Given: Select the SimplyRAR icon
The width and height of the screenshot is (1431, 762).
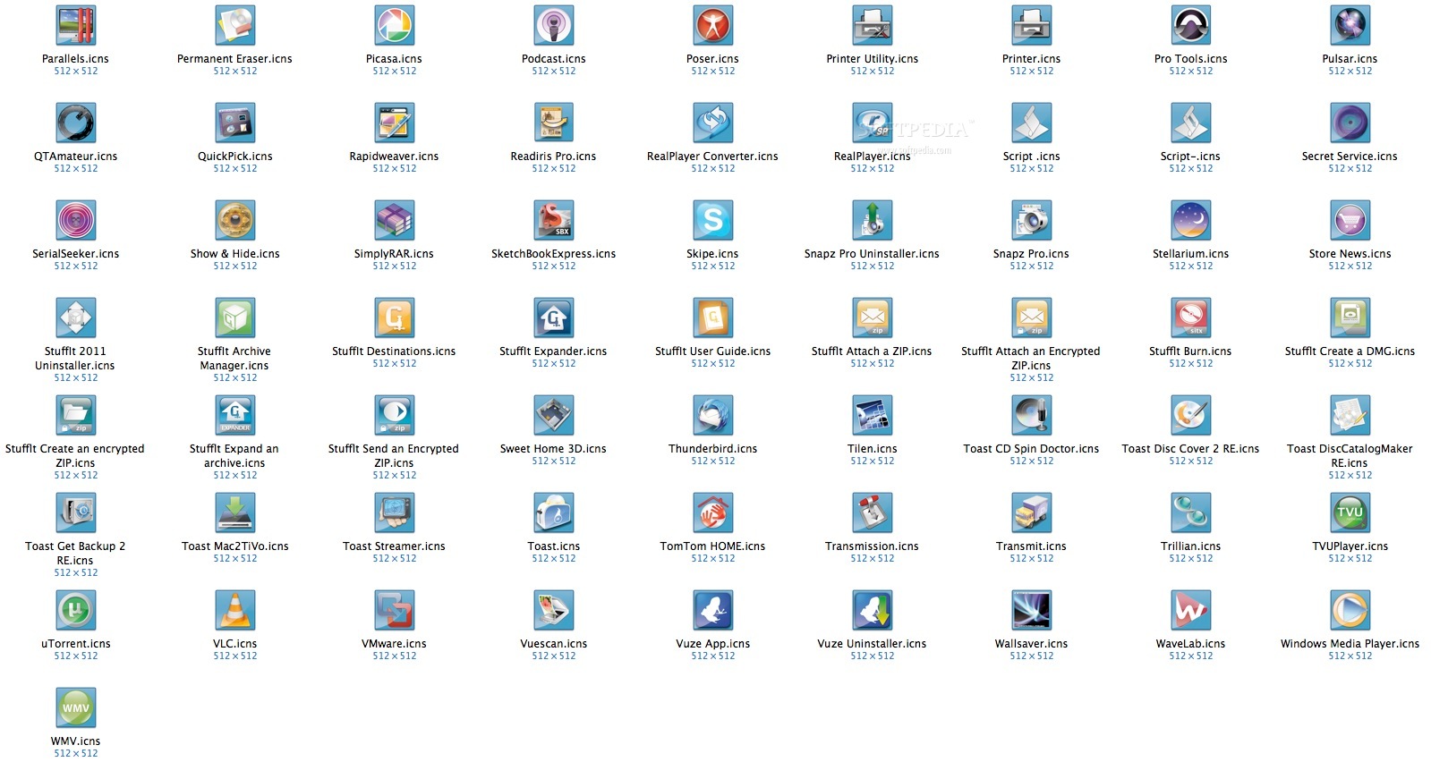Looking at the screenshot, I should click(395, 221).
